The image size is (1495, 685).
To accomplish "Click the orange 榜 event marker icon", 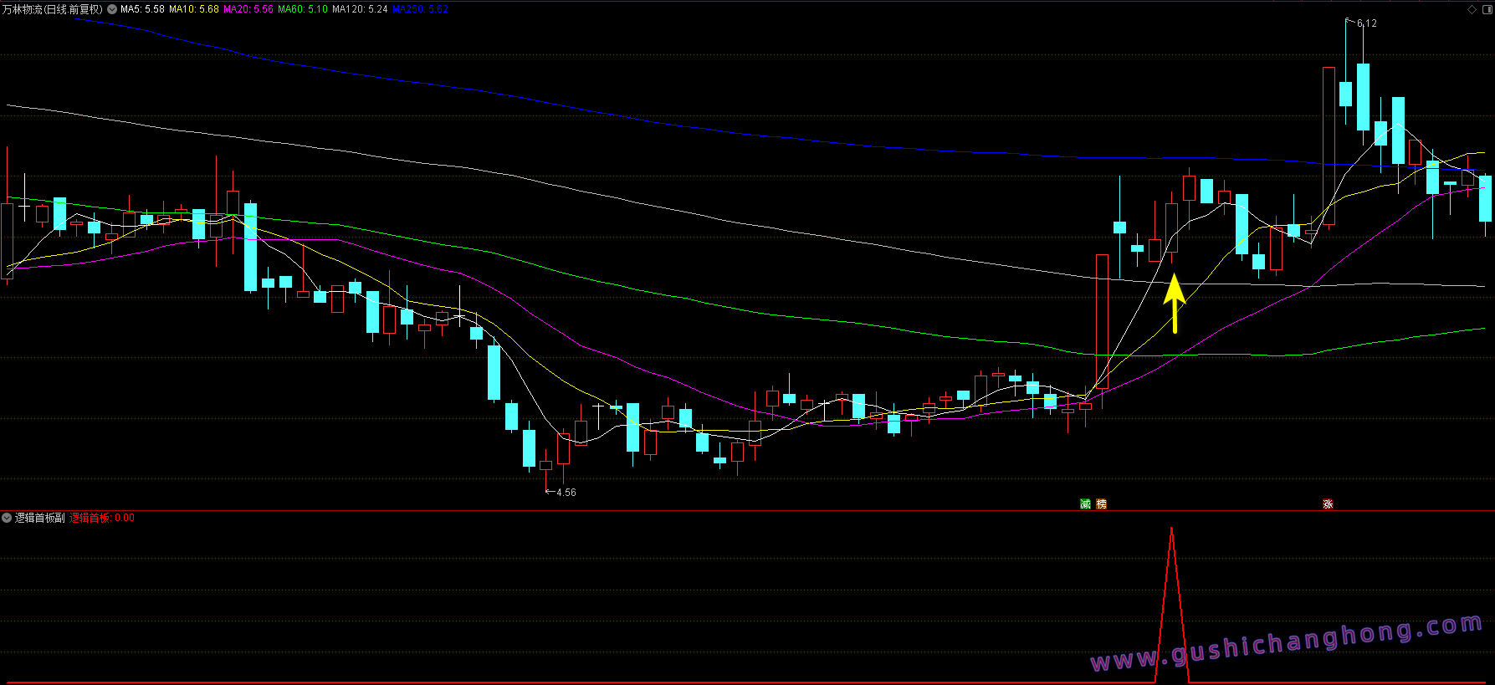I will pyautogui.click(x=1101, y=504).
